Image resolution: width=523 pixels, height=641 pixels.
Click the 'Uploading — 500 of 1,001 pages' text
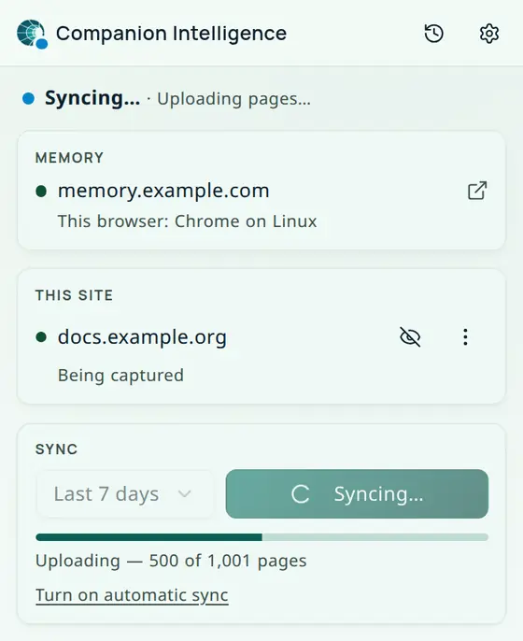click(x=171, y=561)
